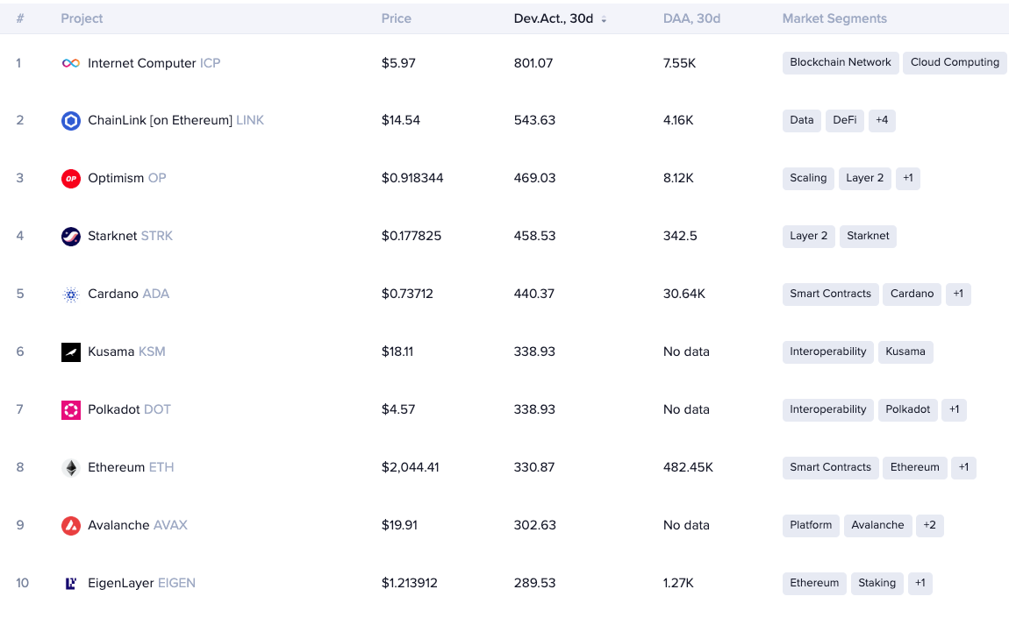Click the Cardano logo icon
The height and width of the screenshot is (632, 1009).
tap(71, 295)
